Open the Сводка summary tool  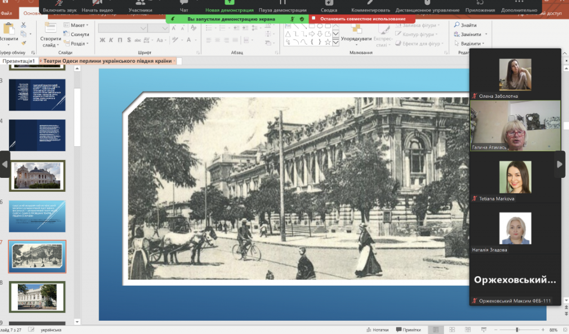(329, 7)
